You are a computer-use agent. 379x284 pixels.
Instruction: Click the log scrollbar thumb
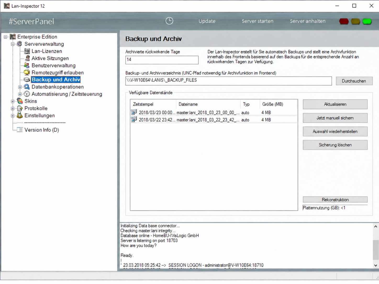[376, 249]
